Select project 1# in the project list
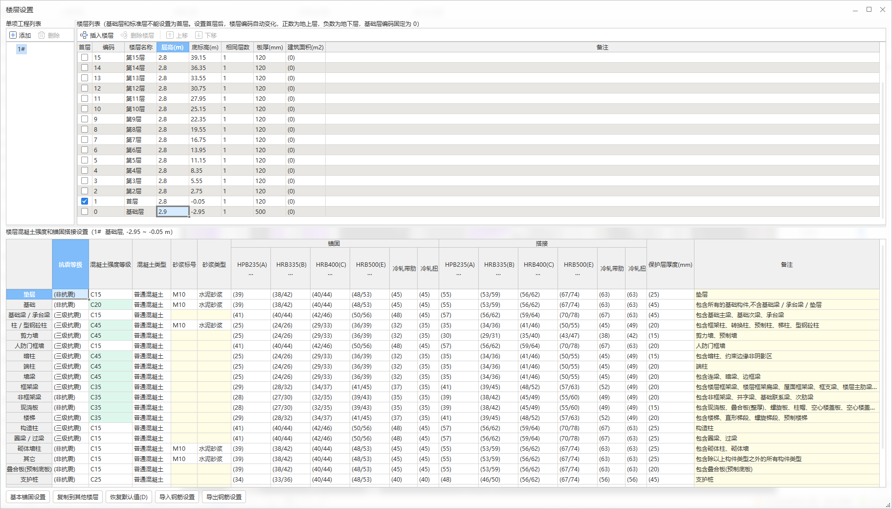 (22, 49)
